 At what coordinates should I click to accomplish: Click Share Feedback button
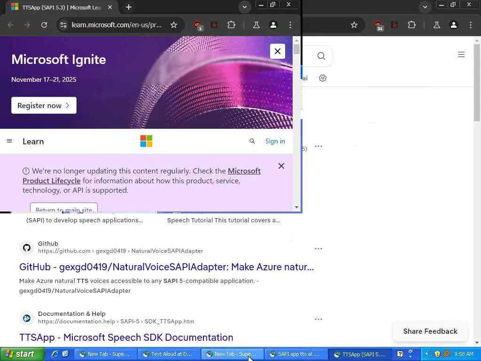[430, 331]
